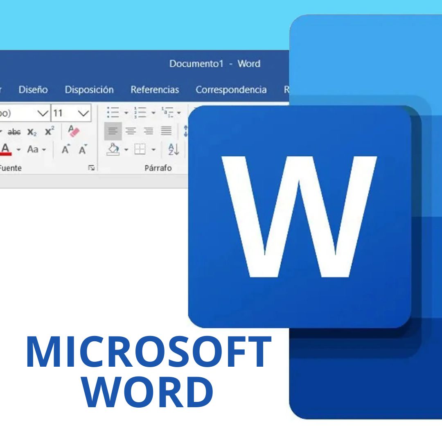
Task: Click the Documento1 - Word title
Action: (215, 64)
